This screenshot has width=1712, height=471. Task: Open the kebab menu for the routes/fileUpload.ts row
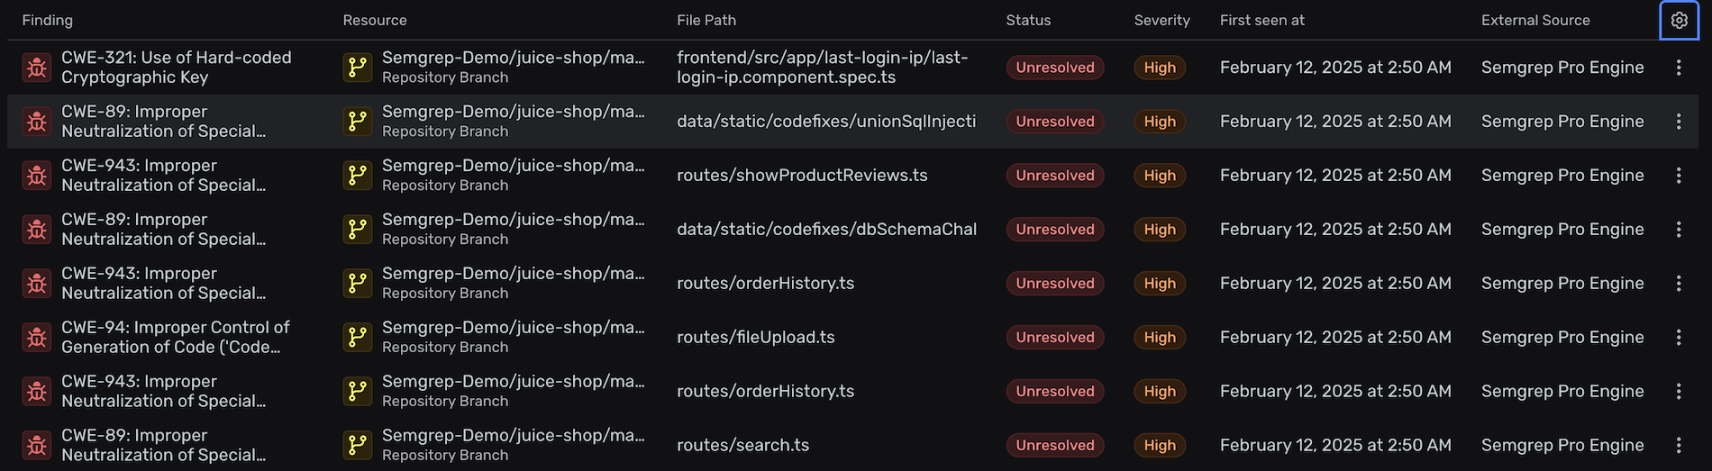coord(1678,338)
